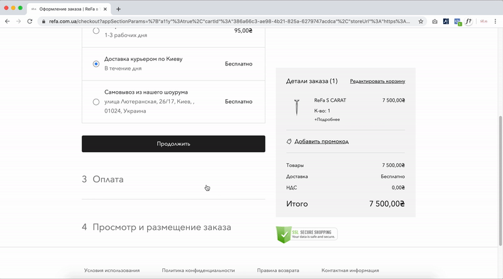
Task: Click the promo code tag icon
Action: coord(289,141)
